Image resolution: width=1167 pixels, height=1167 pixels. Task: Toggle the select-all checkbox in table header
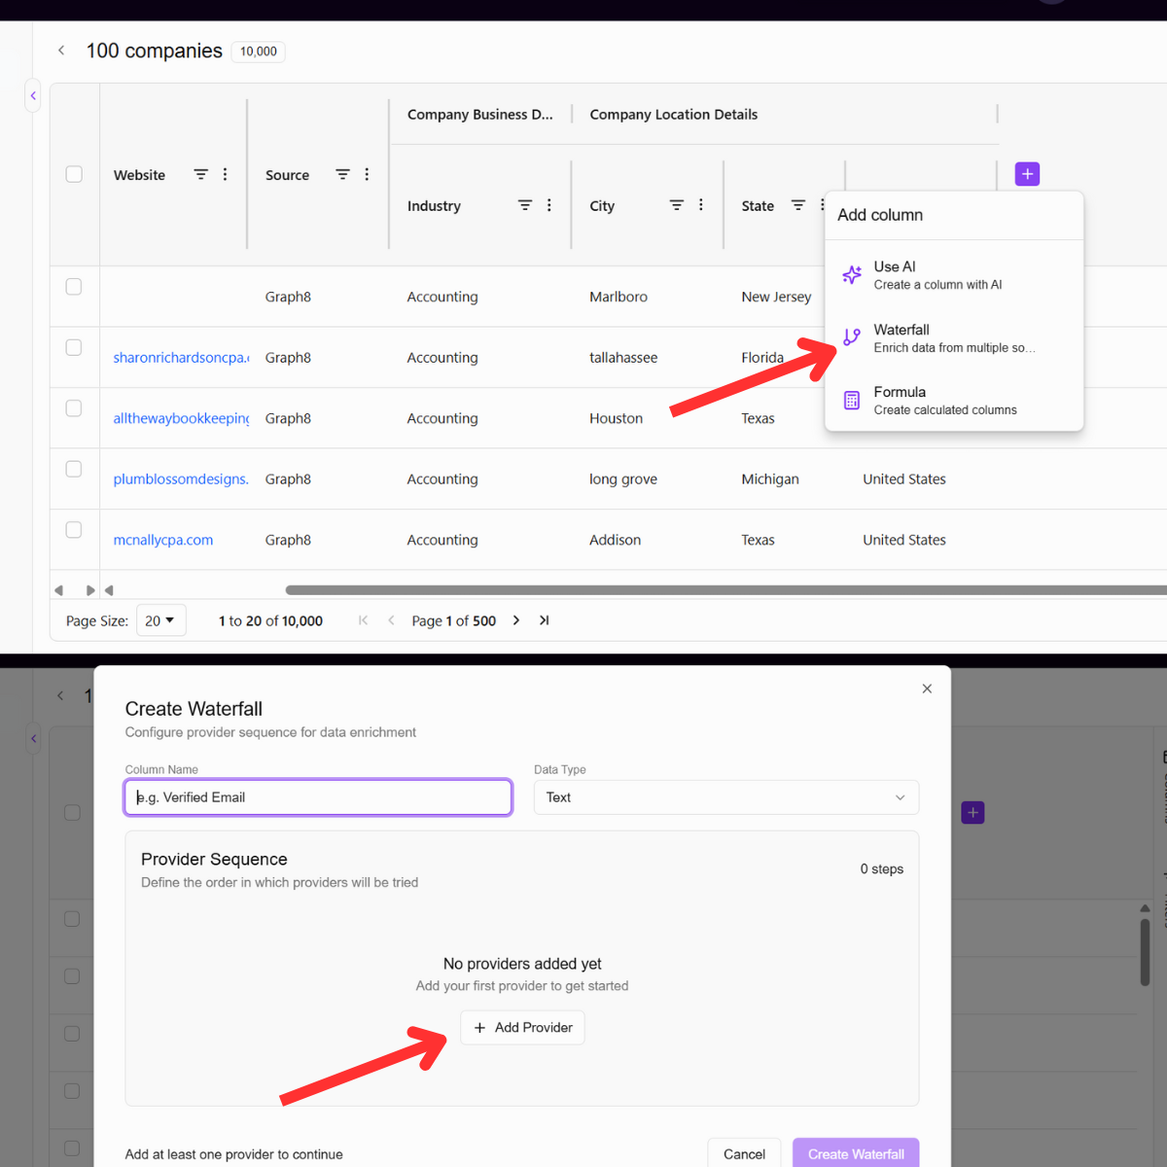74,174
